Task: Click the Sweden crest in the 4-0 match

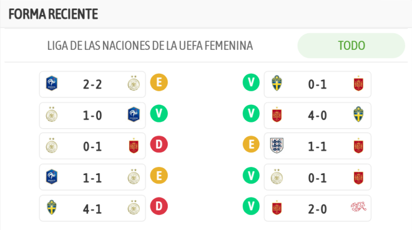Action: coord(358,115)
